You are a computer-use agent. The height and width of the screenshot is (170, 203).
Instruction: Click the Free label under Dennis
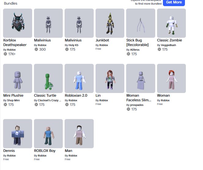tap(6, 159)
